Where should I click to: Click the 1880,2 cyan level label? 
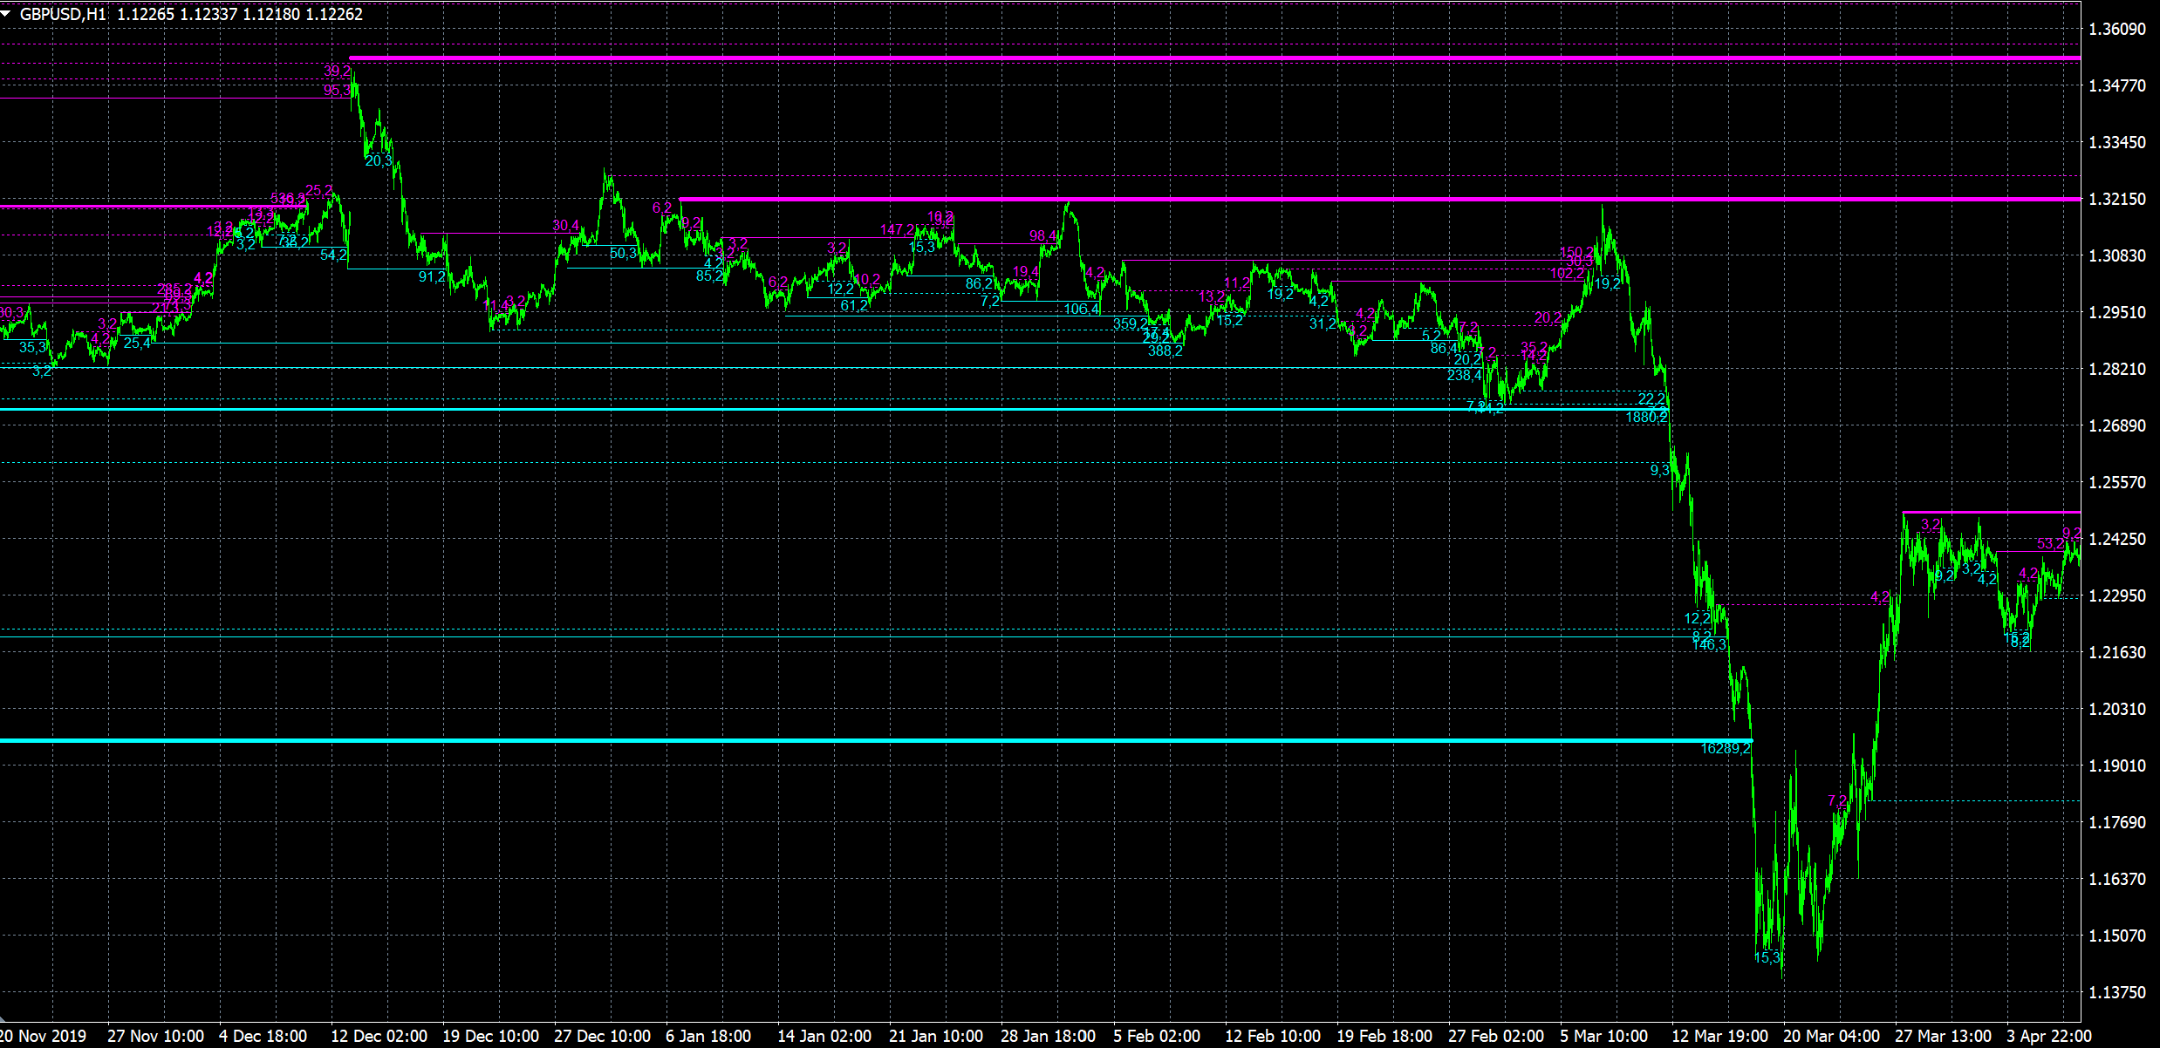click(x=1646, y=418)
